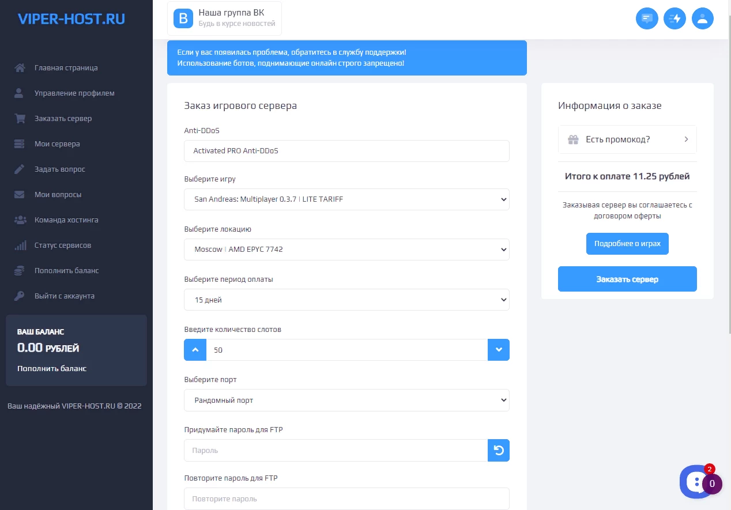Screen dimensions: 731x510
Task: Open the Выберите игру game dropdown
Action: (x=346, y=199)
